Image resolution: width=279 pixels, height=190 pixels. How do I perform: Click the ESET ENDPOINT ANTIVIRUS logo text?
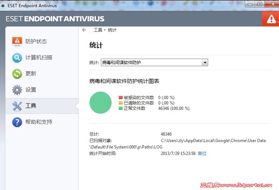pos(55,19)
